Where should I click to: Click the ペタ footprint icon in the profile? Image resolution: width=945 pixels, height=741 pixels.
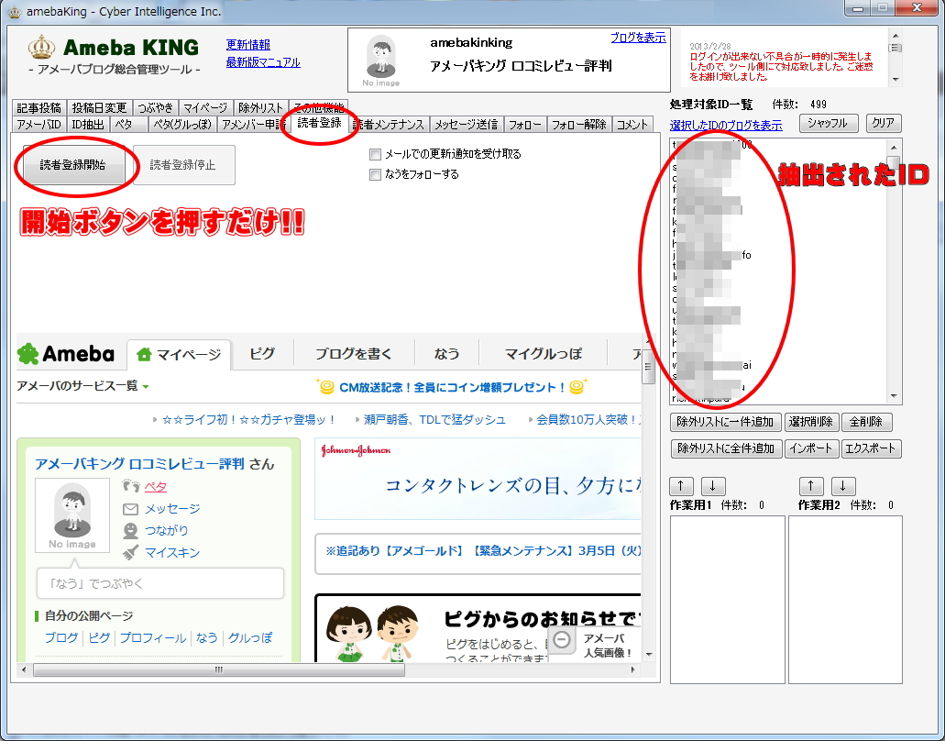(130, 486)
